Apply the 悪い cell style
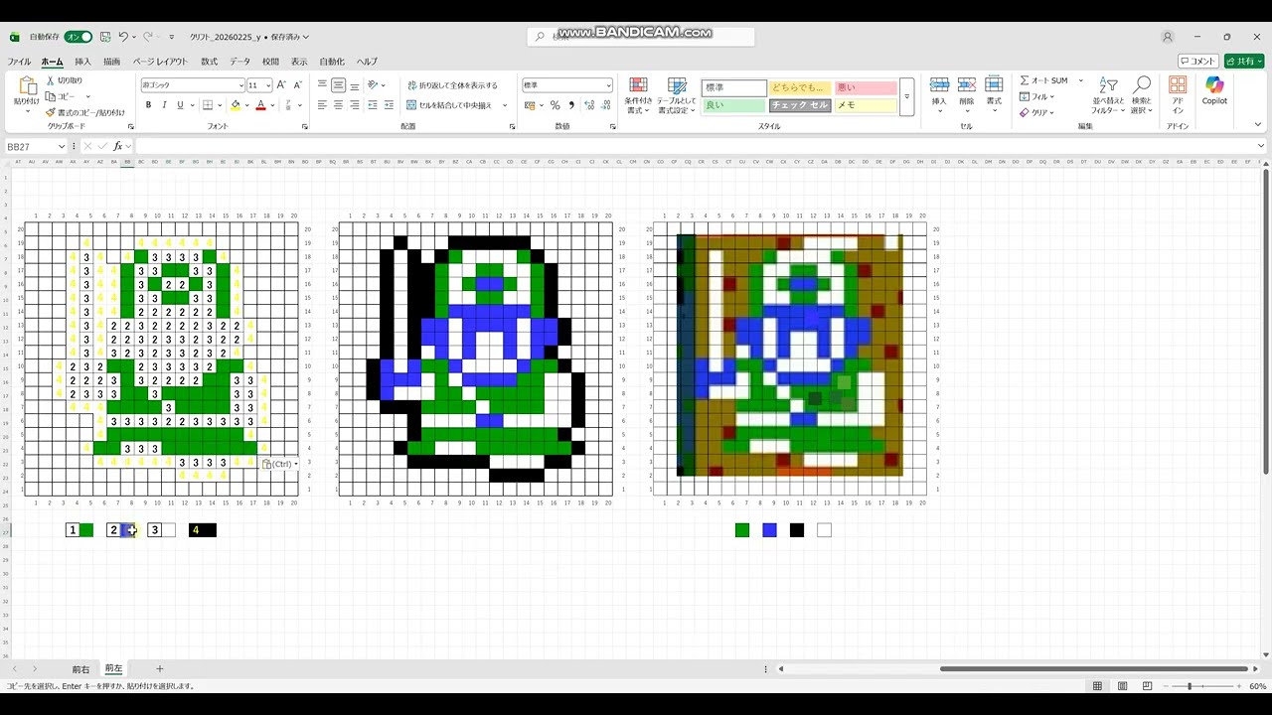This screenshot has height=715, width=1272. 866,87
